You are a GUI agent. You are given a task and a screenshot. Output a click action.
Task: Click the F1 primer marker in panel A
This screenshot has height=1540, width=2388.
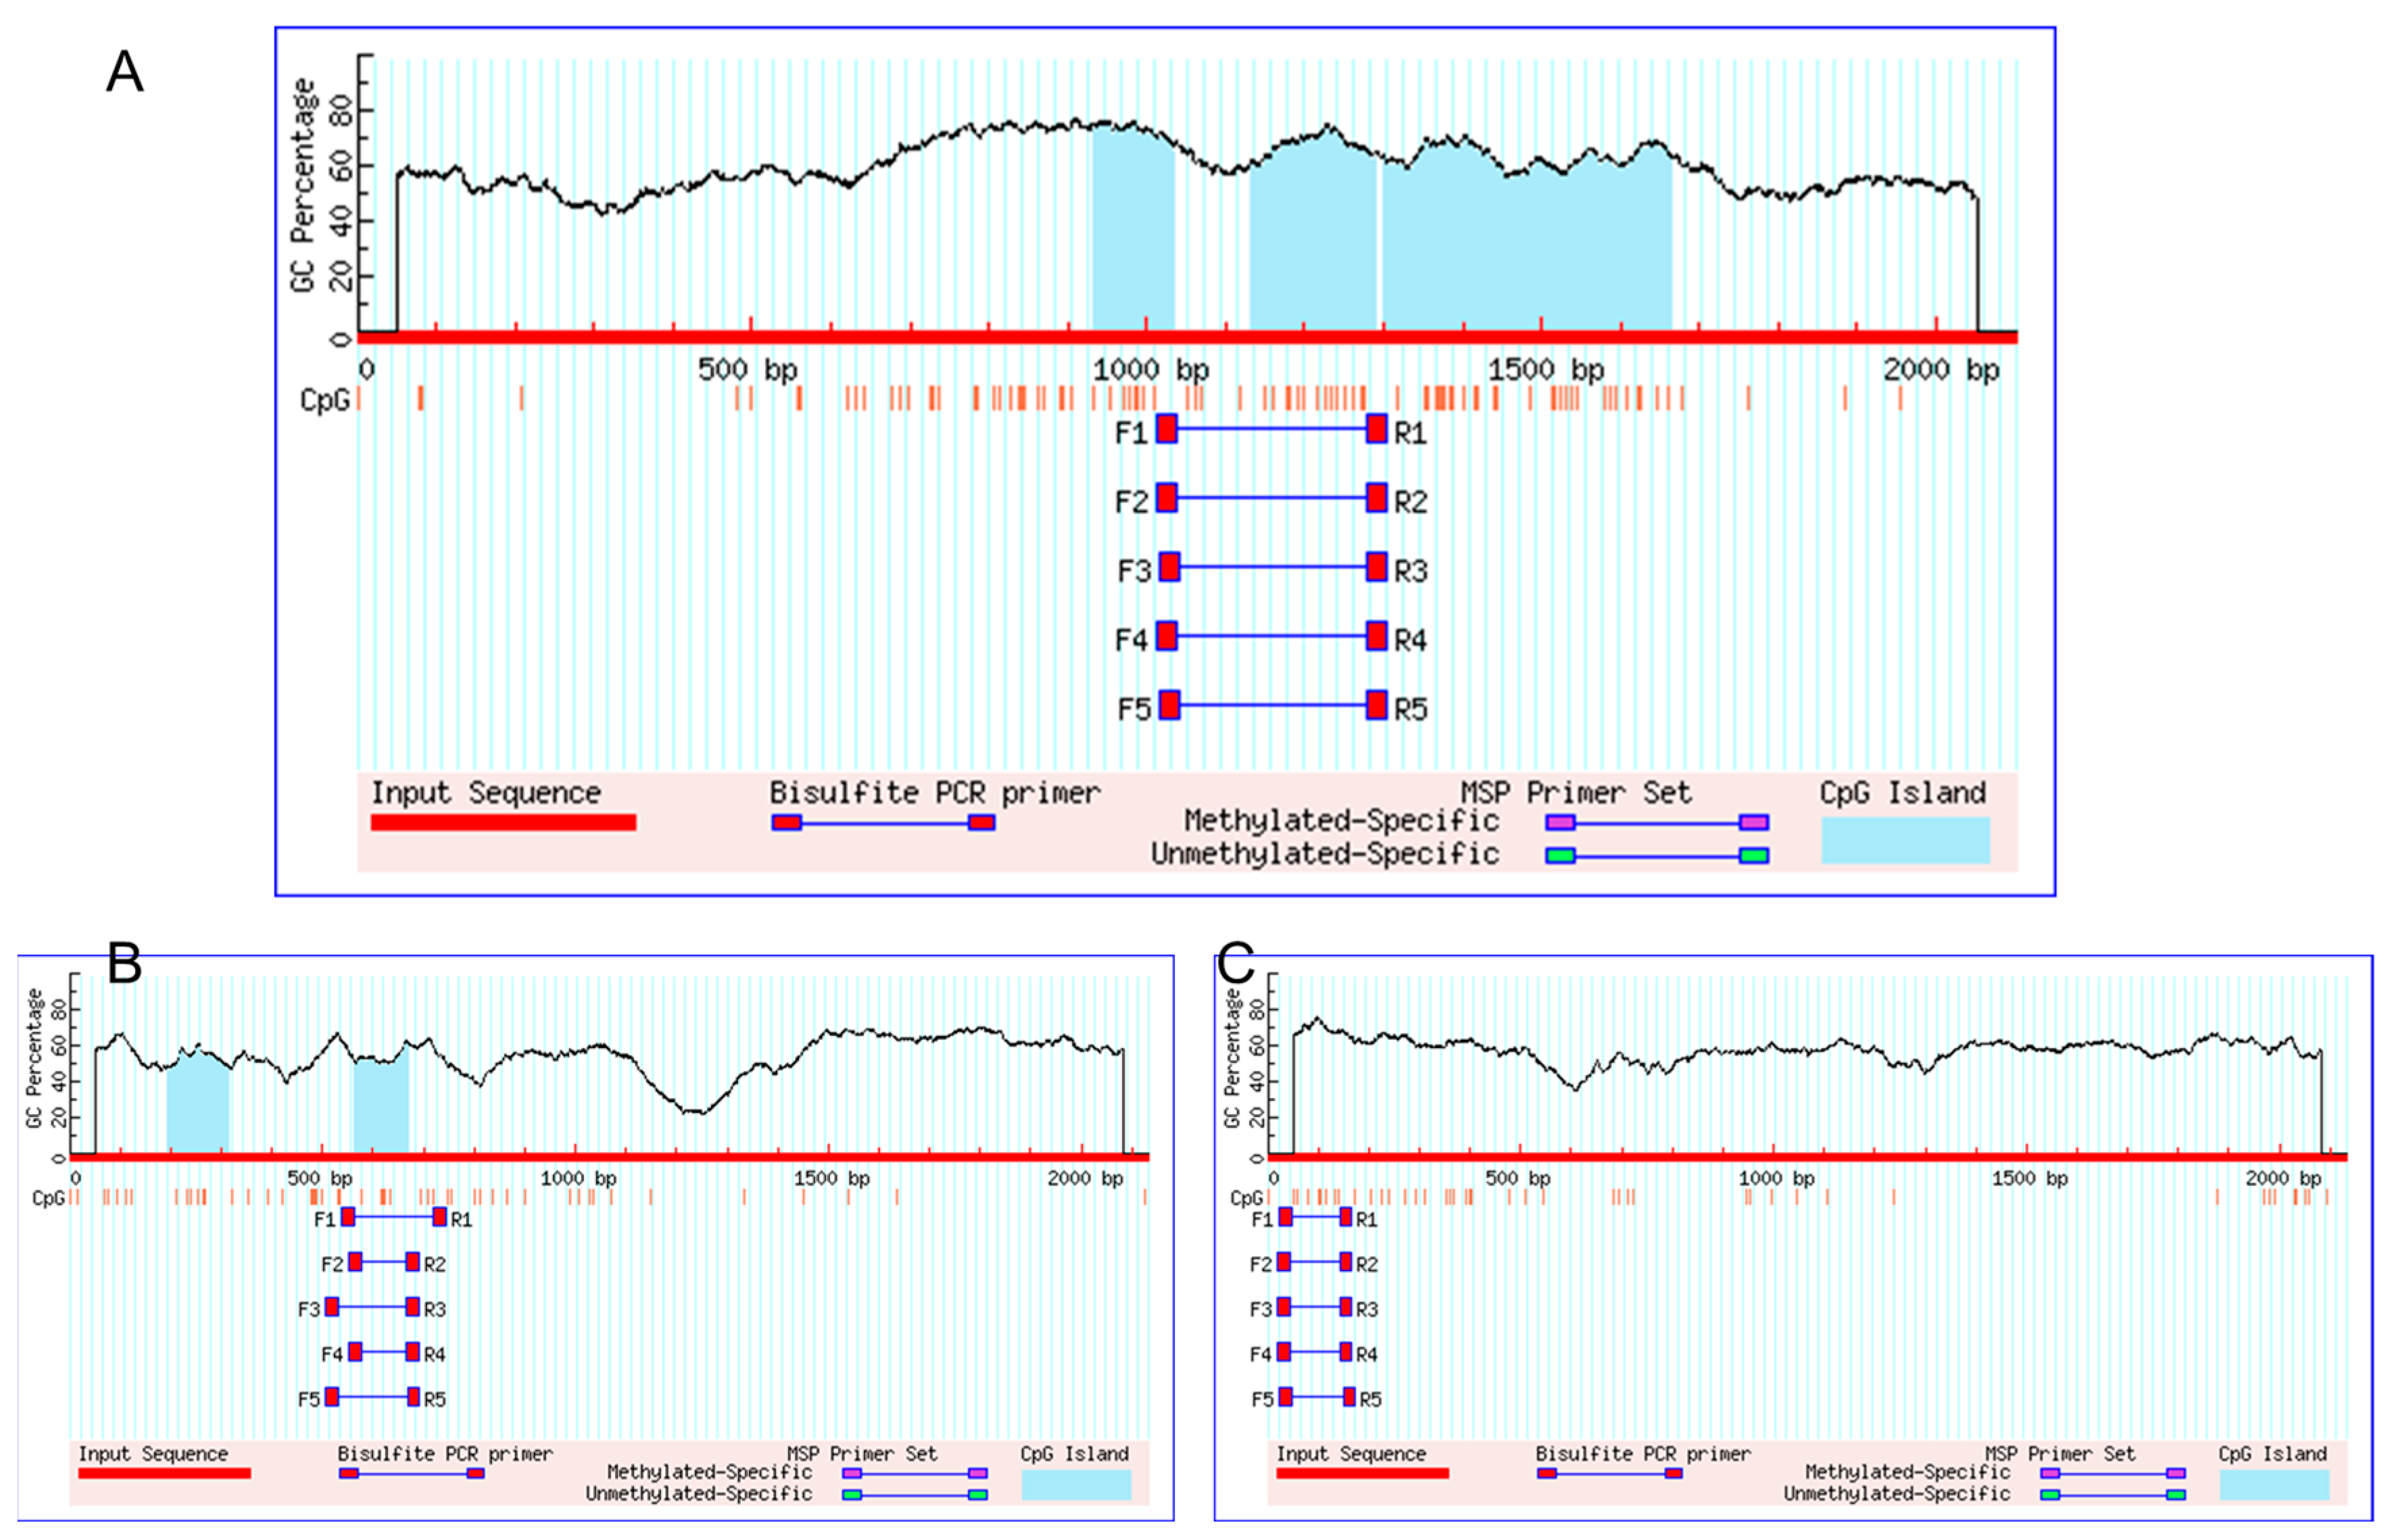pyautogui.click(x=1166, y=429)
